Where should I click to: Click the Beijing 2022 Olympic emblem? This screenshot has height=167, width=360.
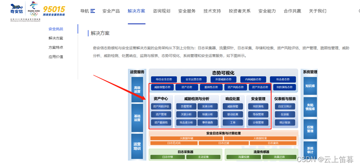pyautogui.click(x=35, y=9)
